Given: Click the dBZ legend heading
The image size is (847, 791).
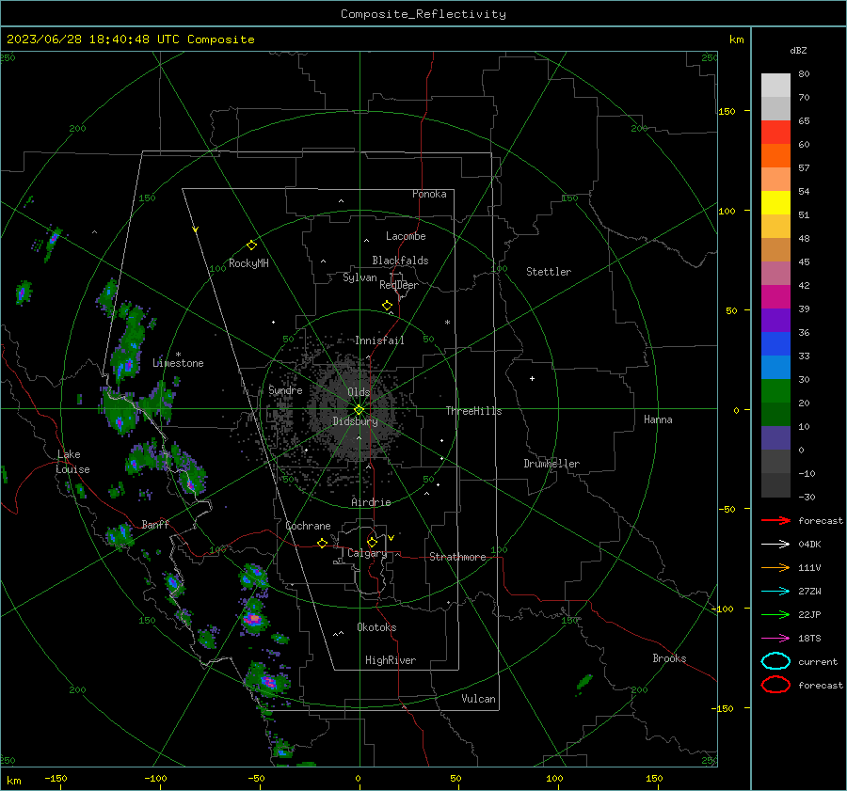Looking at the screenshot, I should tap(798, 50).
